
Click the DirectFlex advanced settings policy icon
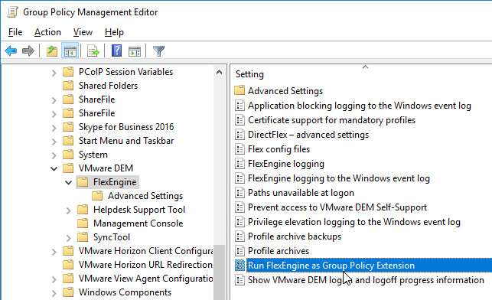239,135
